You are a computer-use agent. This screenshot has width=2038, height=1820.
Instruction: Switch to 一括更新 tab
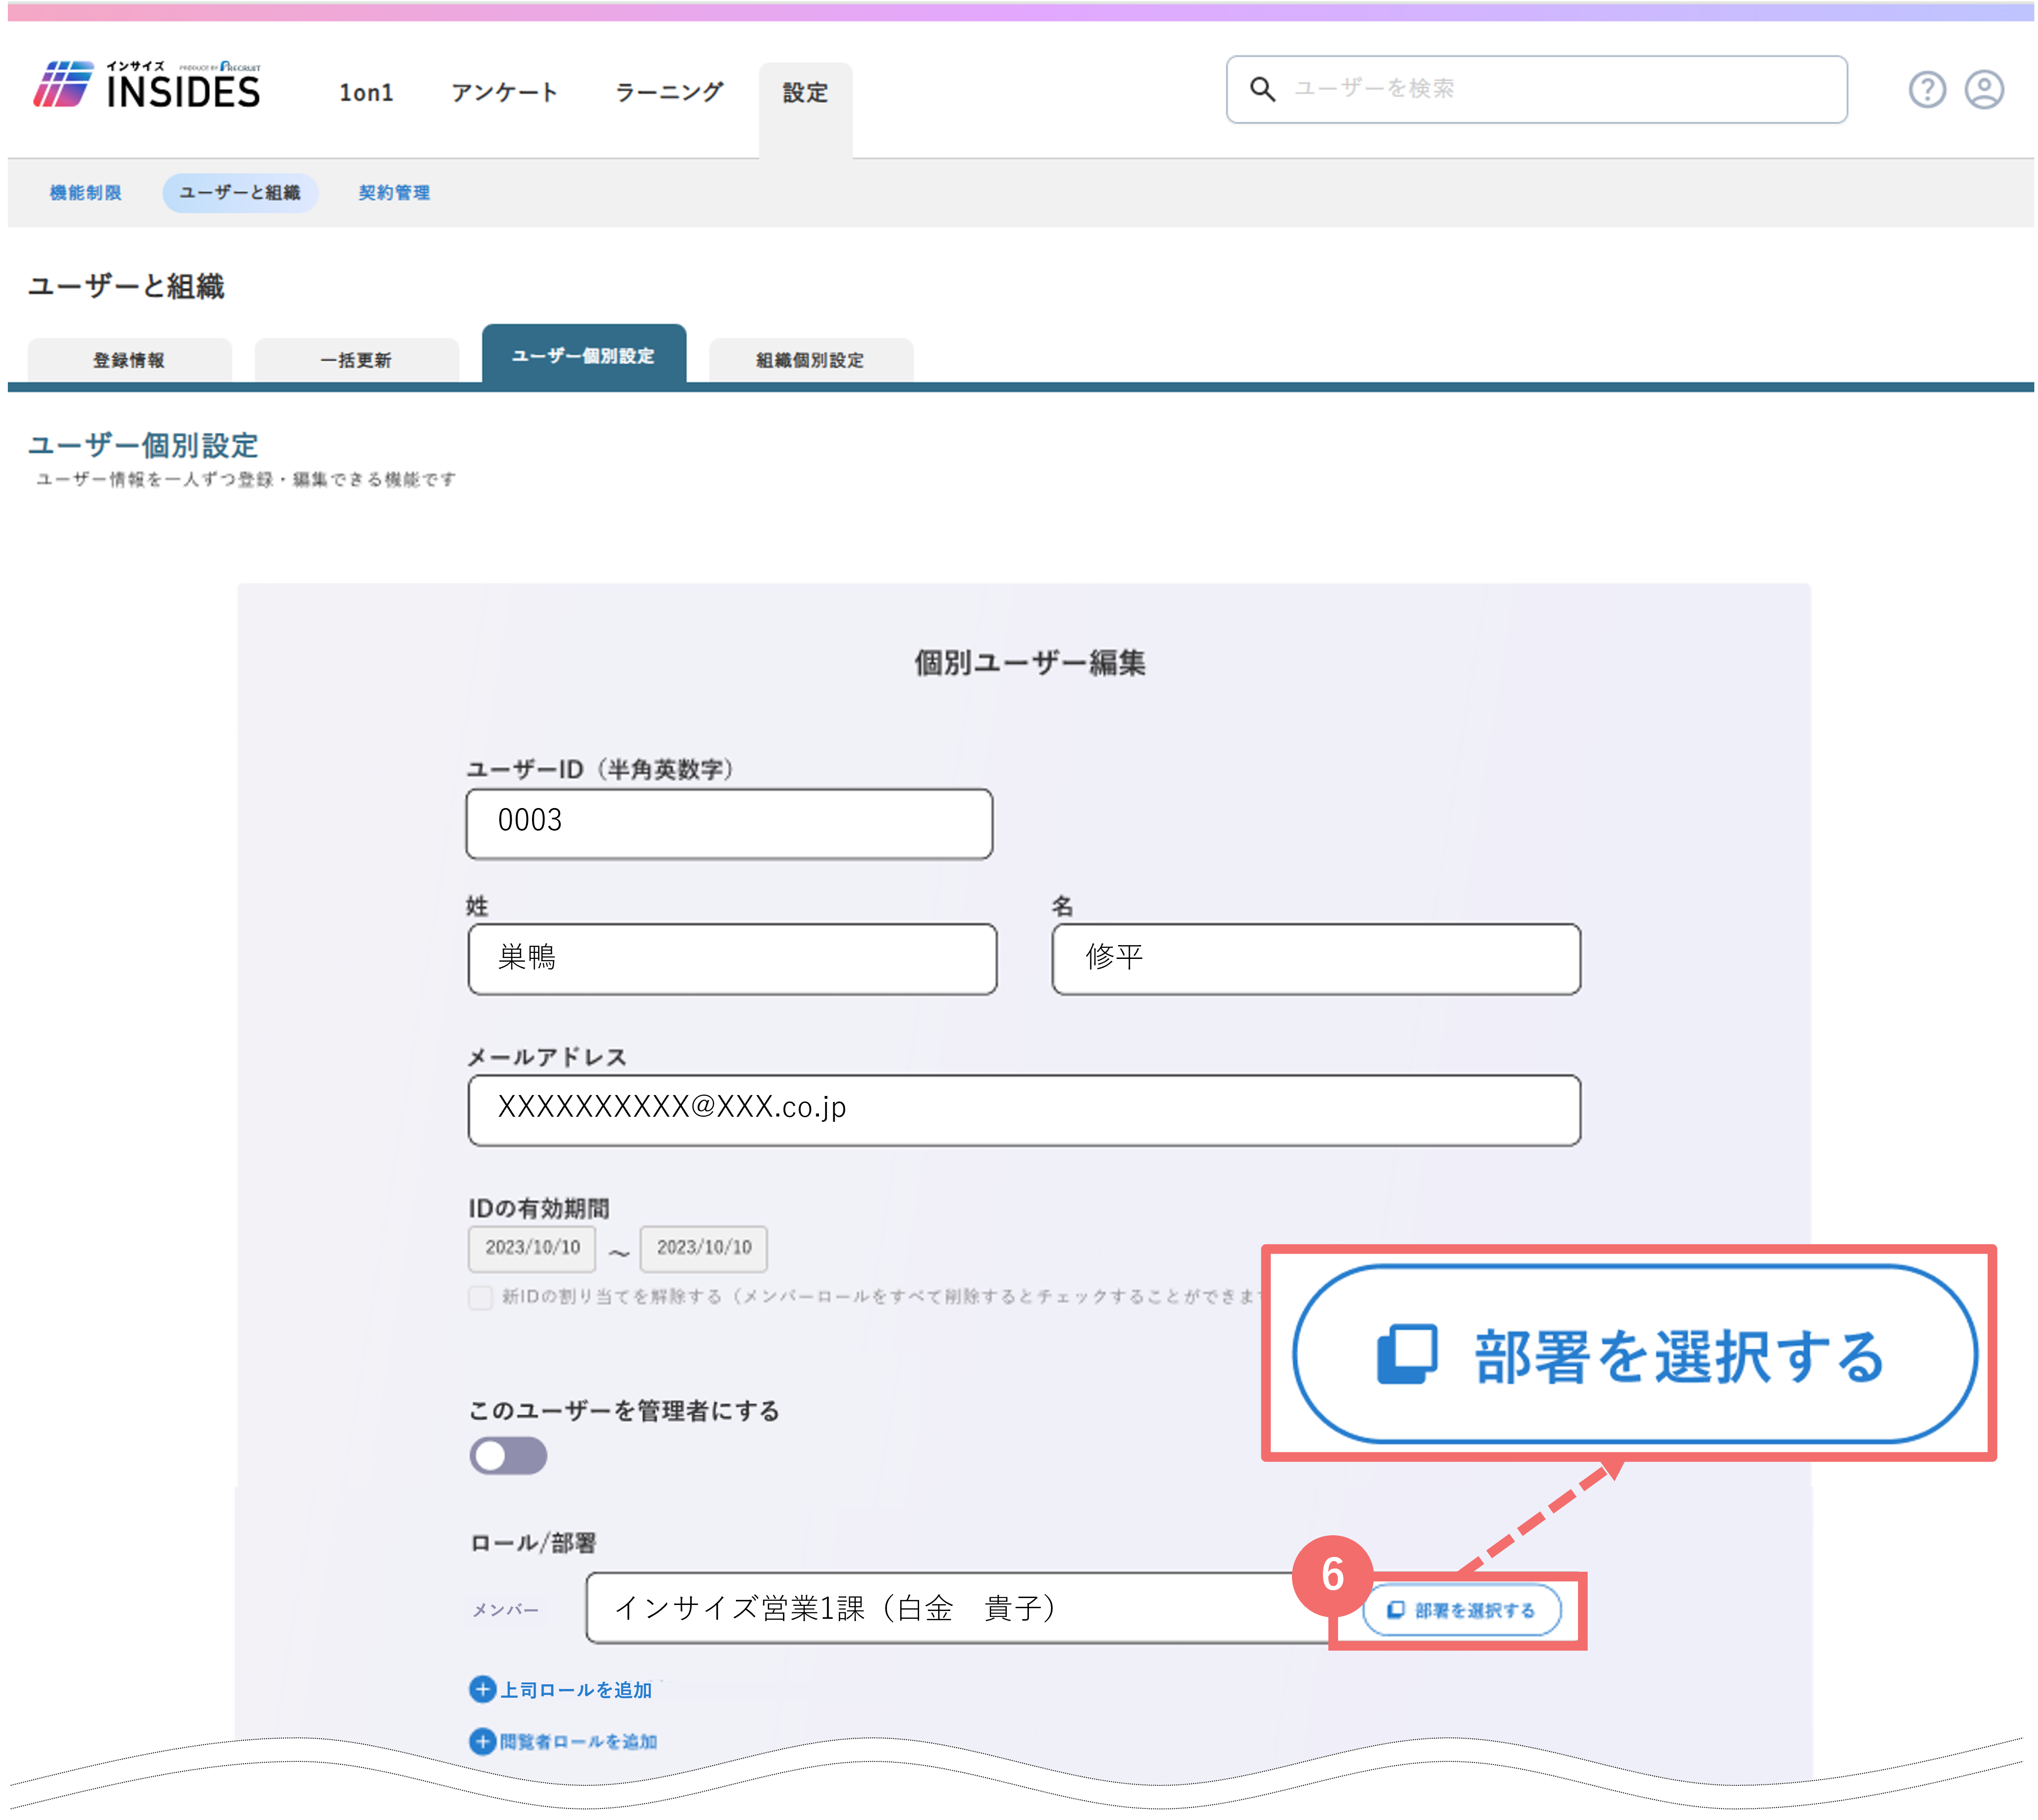pos(356,360)
